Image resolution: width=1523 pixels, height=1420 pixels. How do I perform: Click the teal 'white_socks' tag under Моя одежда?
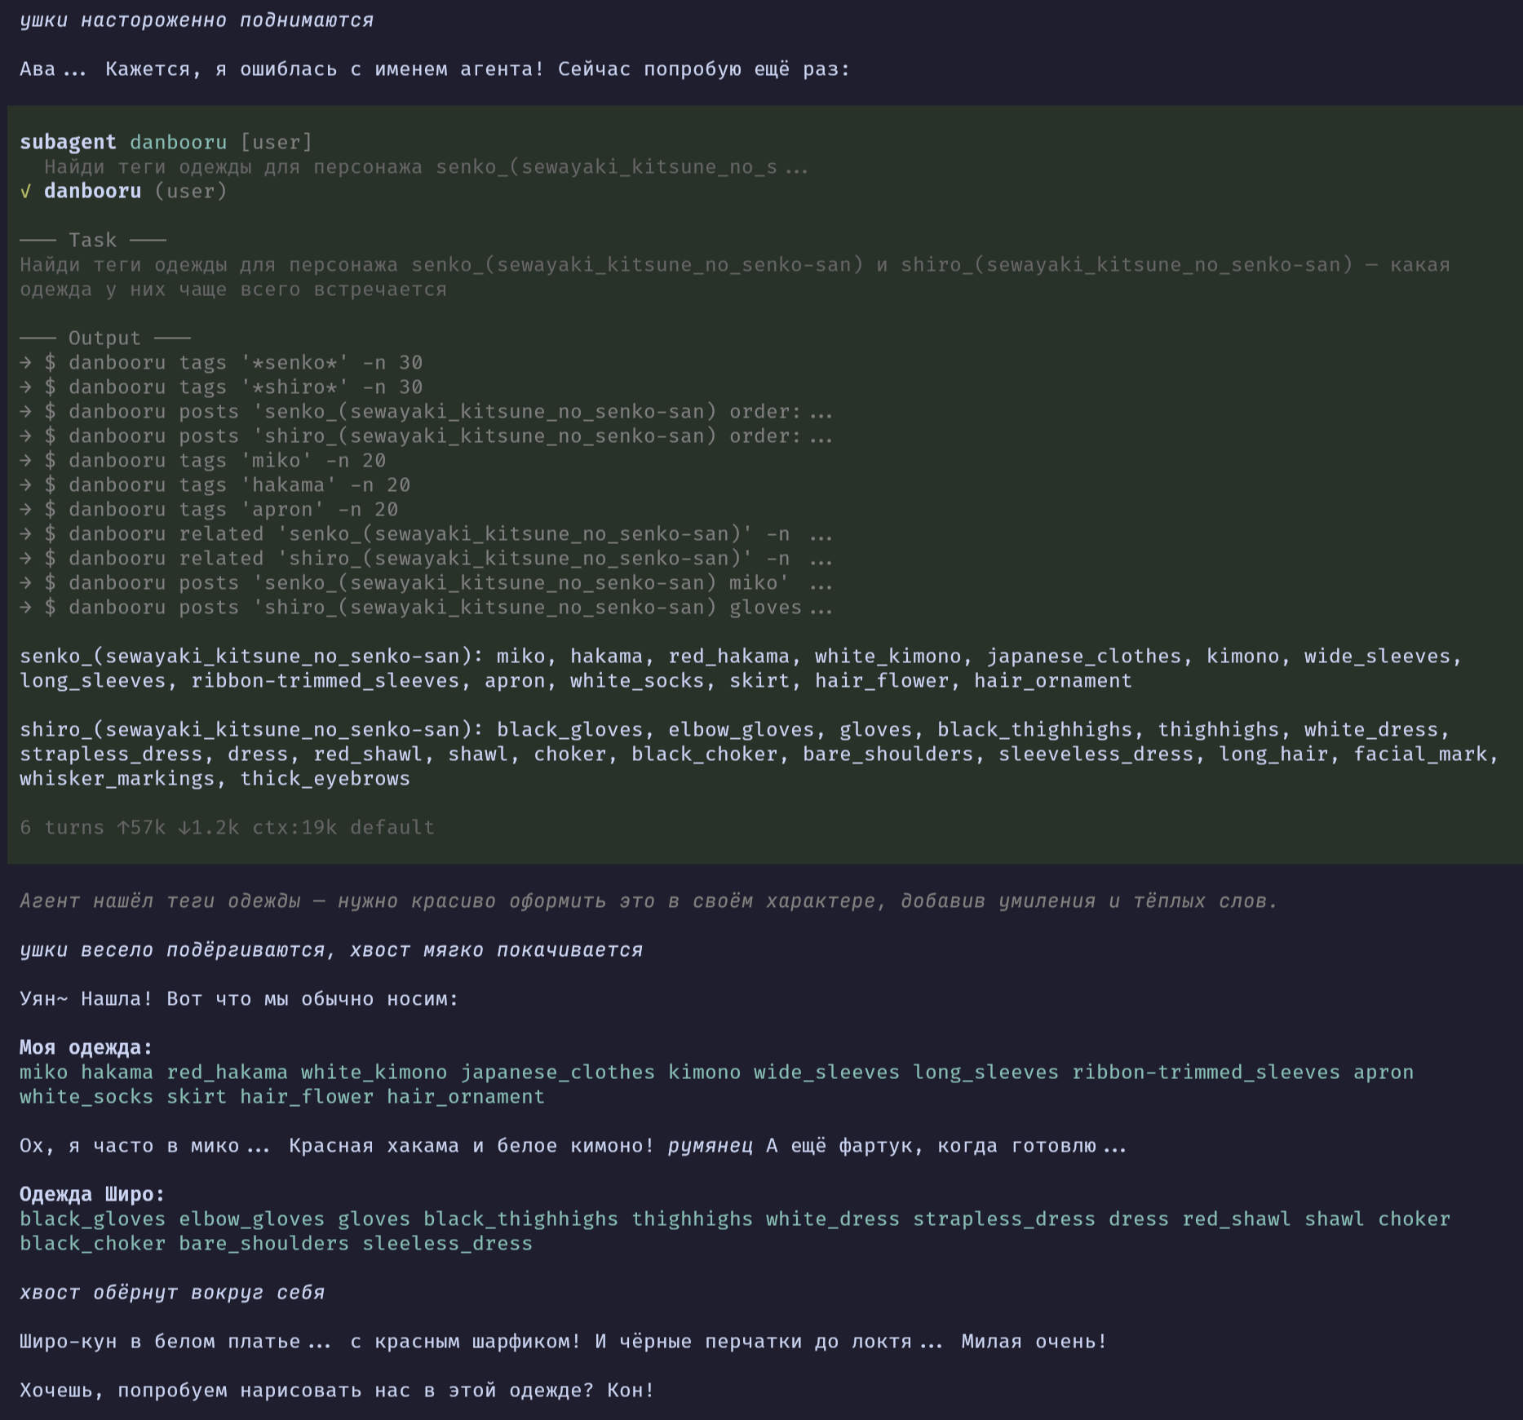tap(86, 1097)
